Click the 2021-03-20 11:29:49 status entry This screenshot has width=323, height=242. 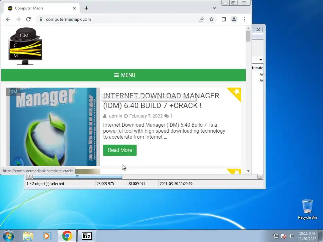[176, 184]
